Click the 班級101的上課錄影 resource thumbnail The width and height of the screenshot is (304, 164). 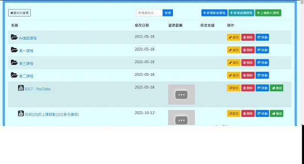point(182,118)
